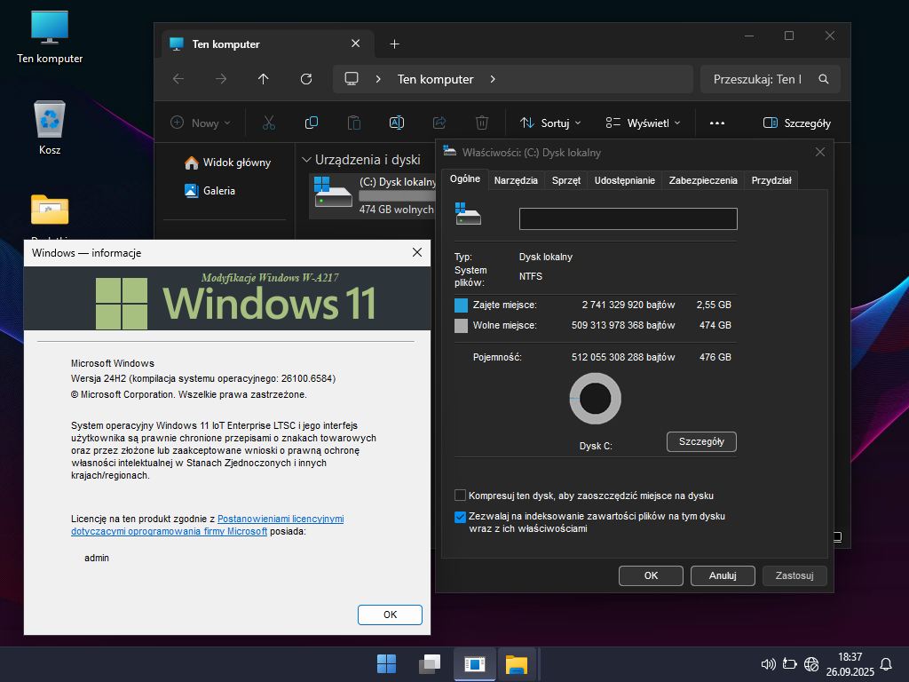Enable Kompresuj ten dysk checkbox
Viewport: 909px width, 682px height.
[460, 496]
